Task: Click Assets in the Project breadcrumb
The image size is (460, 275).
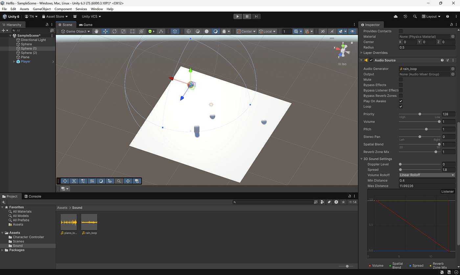Action: pos(62,208)
